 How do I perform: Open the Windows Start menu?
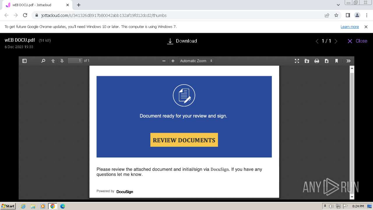[8, 206]
